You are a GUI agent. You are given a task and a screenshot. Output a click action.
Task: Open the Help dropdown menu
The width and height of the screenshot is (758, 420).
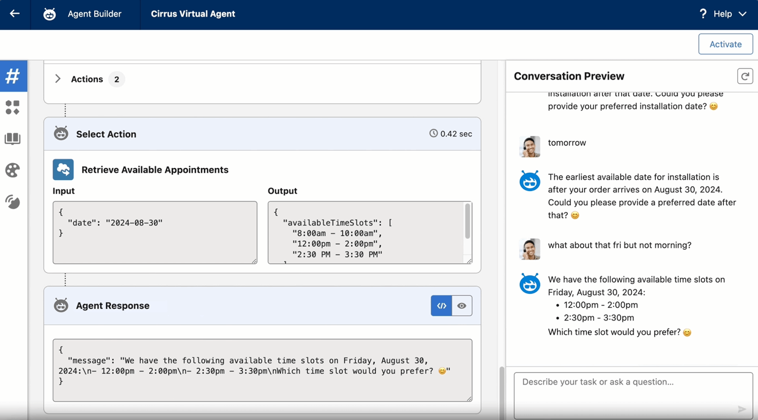(723, 14)
